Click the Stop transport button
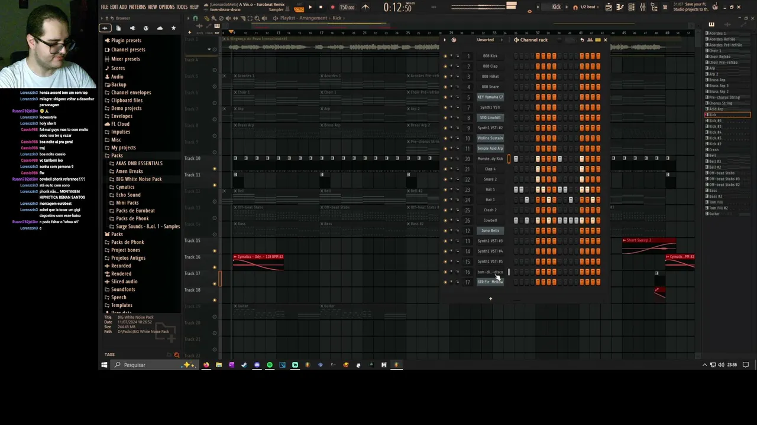Image resolution: width=757 pixels, height=425 pixels. (321, 8)
